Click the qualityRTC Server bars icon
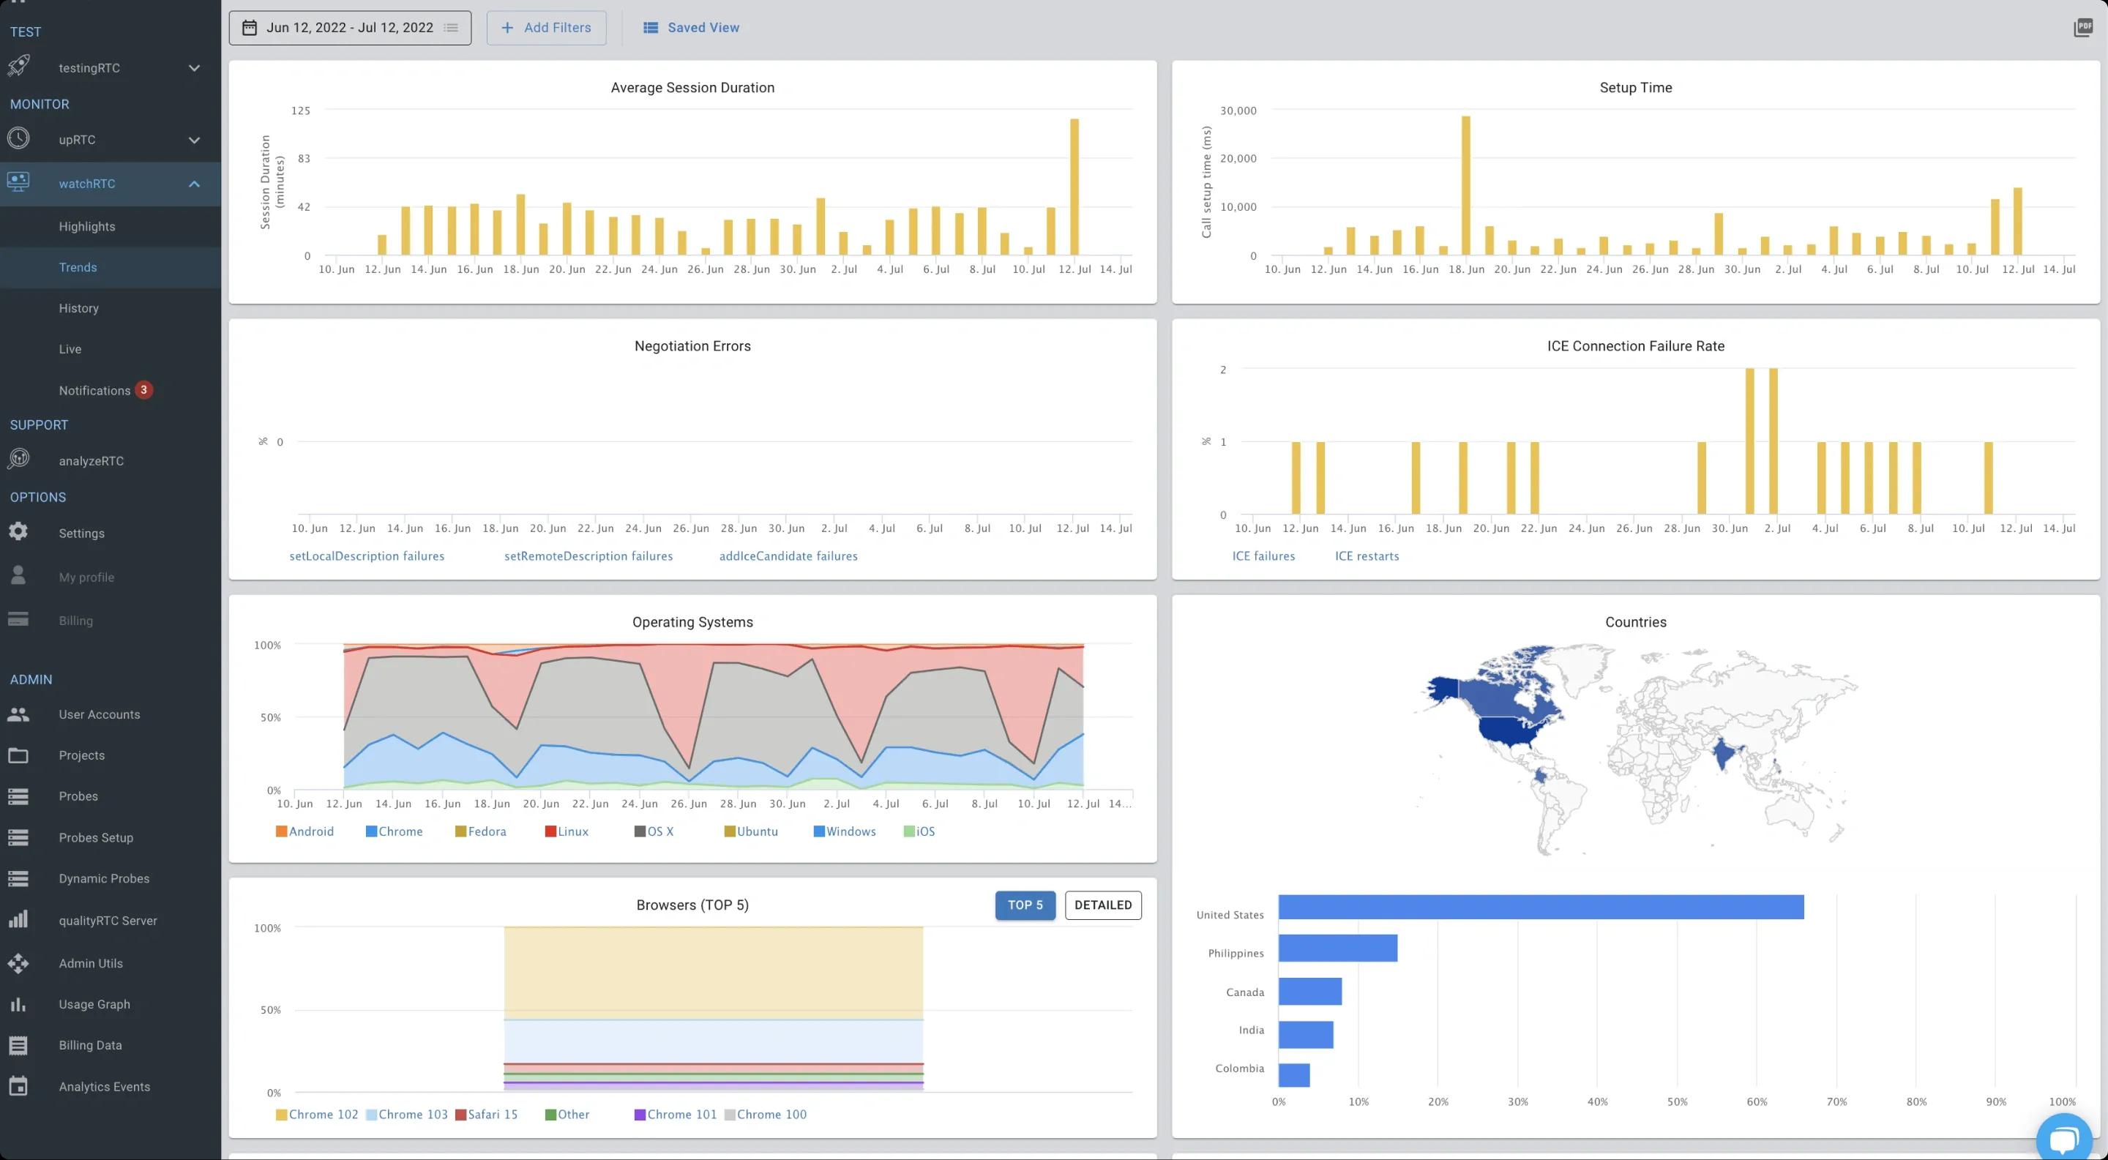 tap(18, 919)
